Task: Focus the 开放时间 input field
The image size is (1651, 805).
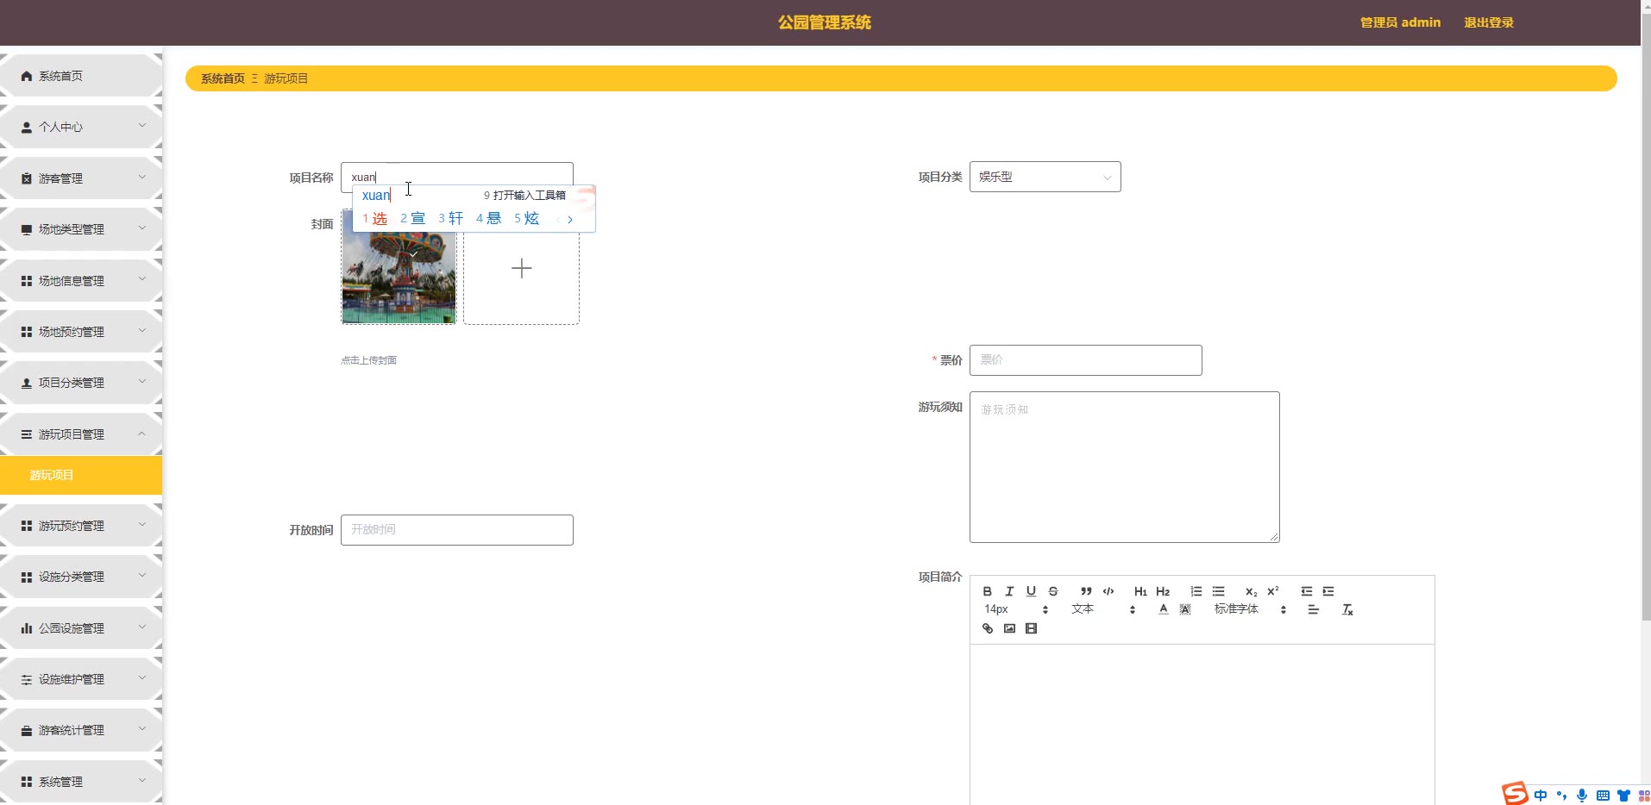Action: [456, 530]
